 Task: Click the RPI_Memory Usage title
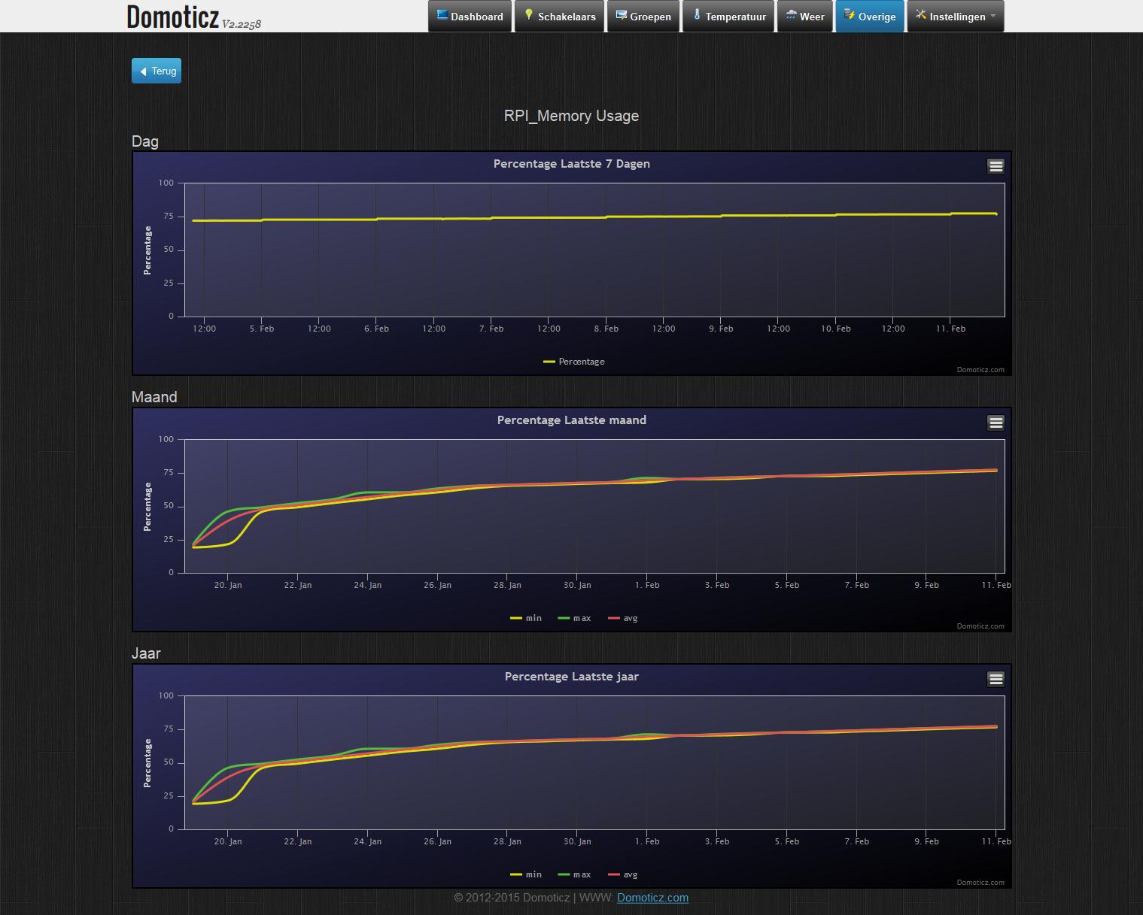point(571,116)
